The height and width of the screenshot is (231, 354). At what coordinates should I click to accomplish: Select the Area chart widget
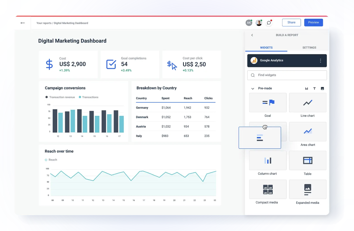pos(308,132)
